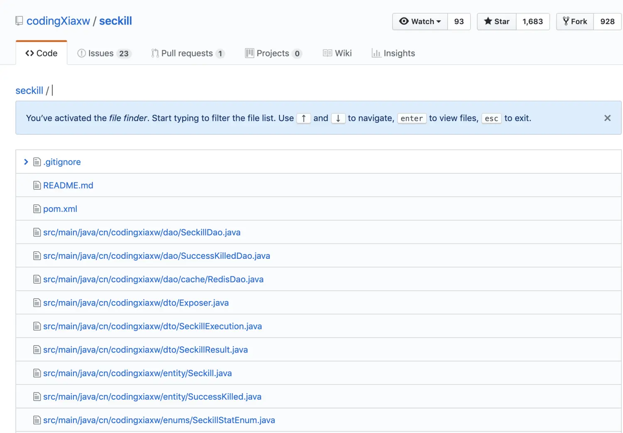Click the seckill breadcrumb link
The height and width of the screenshot is (433, 623).
(29, 90)
